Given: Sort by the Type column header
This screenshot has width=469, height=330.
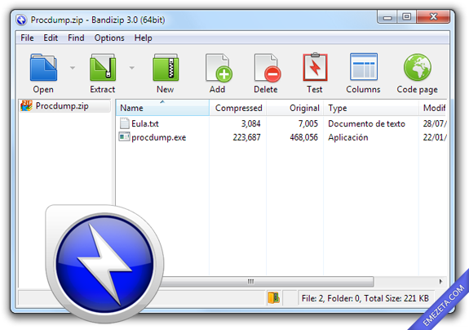Looking at the screenshot, I should tap(371, 108).
